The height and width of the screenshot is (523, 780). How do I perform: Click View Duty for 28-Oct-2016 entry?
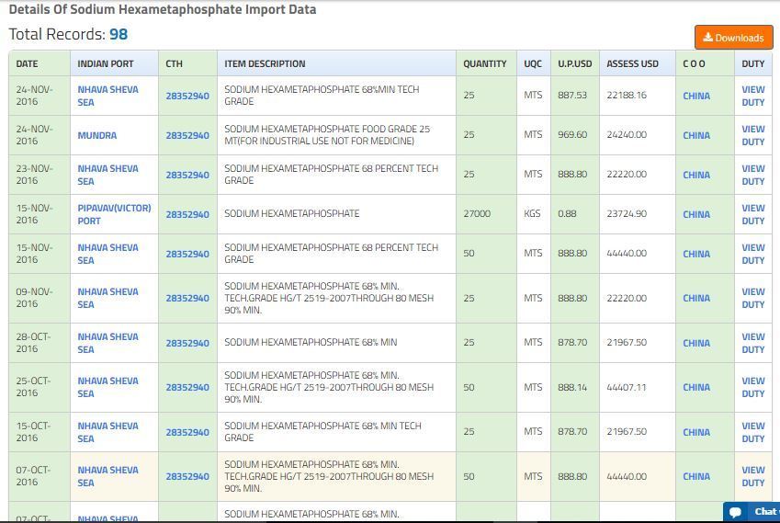coord(752,343)
